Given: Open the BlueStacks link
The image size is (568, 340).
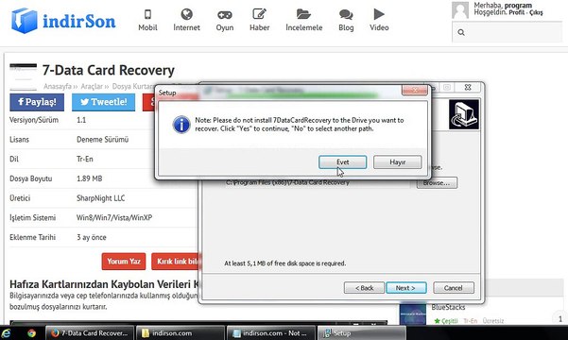Looking at the screenshot, I should (x=448, y=307).
